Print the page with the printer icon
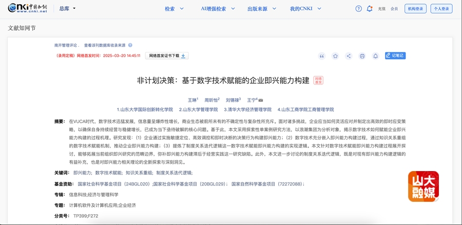Image resolution: width=462 pixels, height=225 pixels. tap(362, 56)
